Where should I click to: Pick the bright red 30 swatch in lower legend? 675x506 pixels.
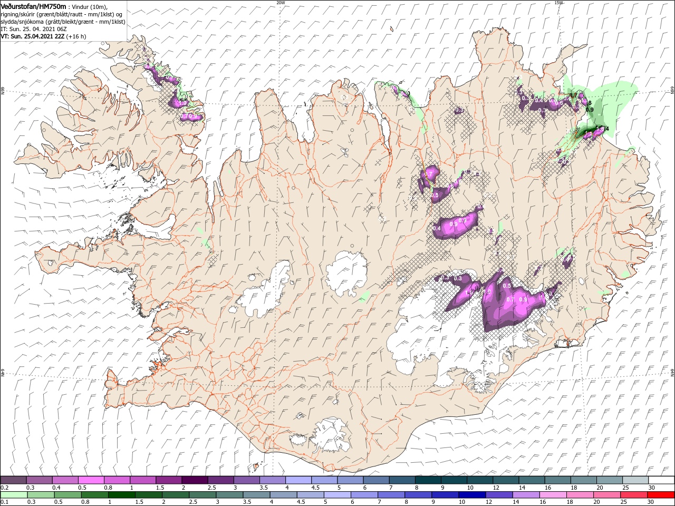click(660, 495)
